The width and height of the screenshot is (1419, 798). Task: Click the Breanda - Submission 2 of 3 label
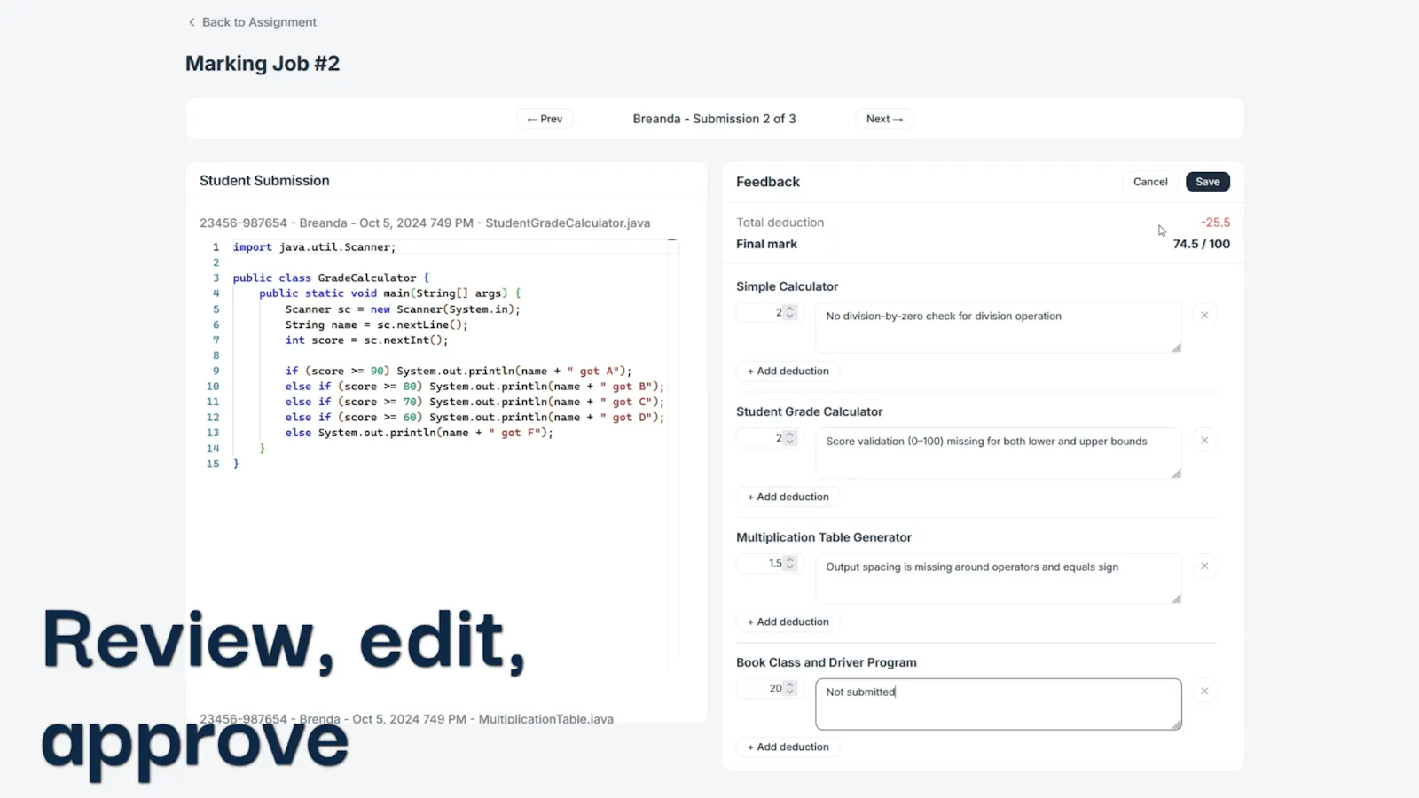[714, 119]
